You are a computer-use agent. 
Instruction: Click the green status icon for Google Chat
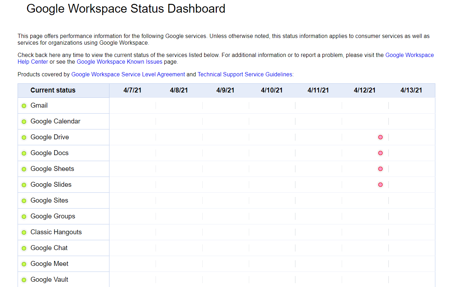click(24, 248)
